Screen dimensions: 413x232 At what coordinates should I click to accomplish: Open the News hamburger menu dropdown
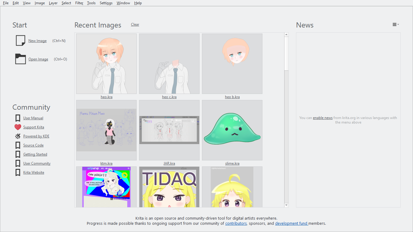396,24
